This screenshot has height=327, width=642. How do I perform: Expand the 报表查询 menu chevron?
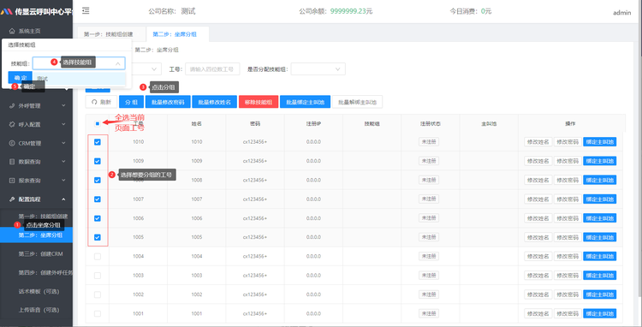63,181
